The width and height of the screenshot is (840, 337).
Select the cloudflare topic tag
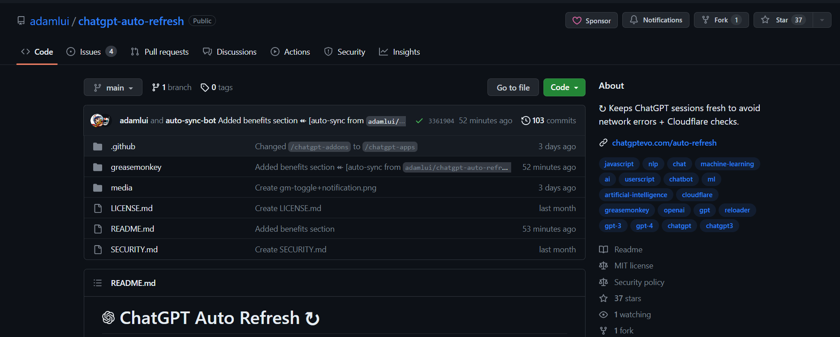[x=697, y=195]
